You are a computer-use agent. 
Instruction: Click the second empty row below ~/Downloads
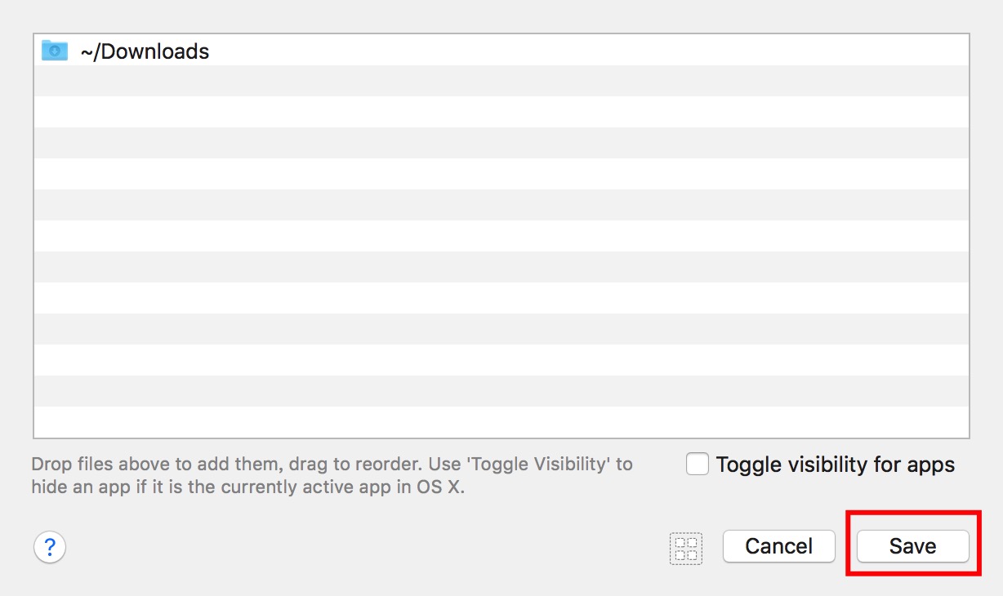click(501, 112)
